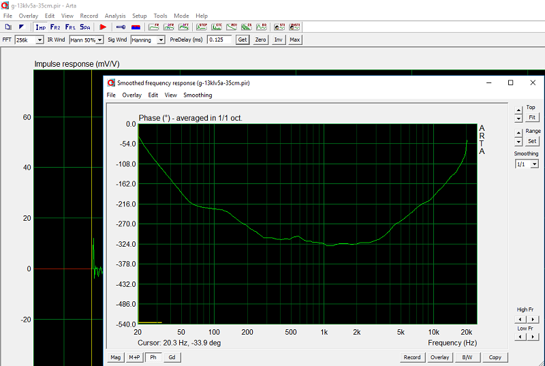
Task: Open File menu in Smoothed frequency response window
Action: (x=111, y=95)
